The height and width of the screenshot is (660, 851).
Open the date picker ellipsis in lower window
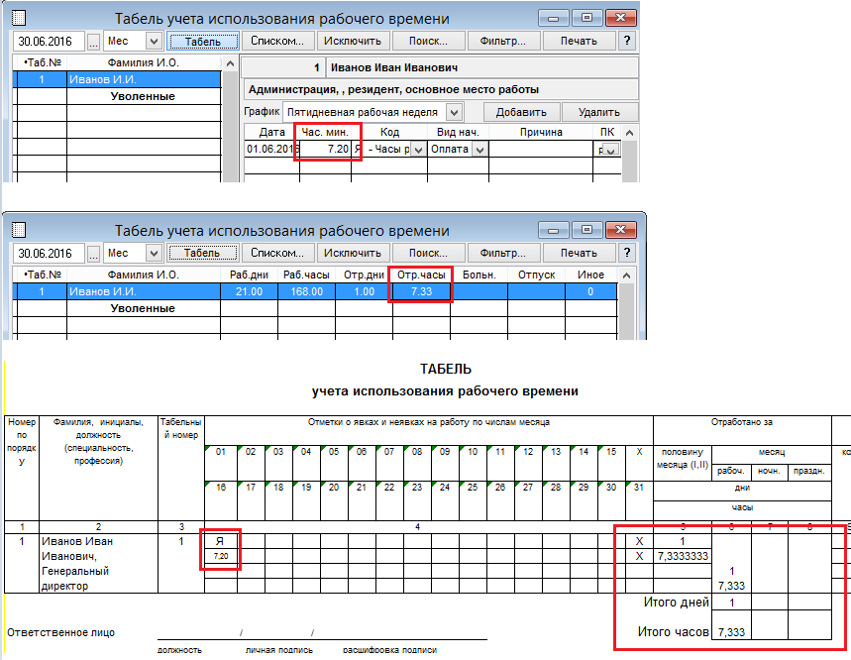tap(94, 254)
